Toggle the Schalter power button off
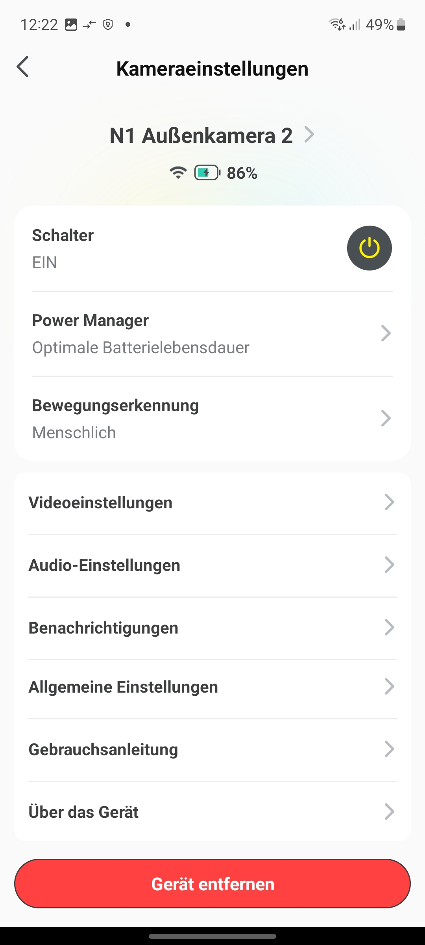Image resolution: width=425 pixels, height=945 pixels. [369, 248]
